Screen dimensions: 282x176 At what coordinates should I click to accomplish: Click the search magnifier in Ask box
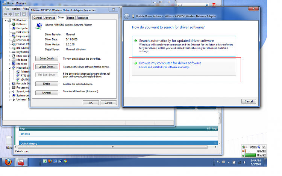[x=207, y=5]
